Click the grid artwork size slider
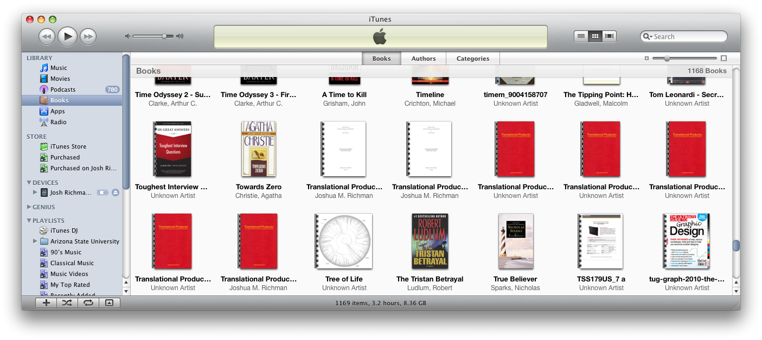The width and height of the screenshot is (762, 340). (x=684, y=59)
